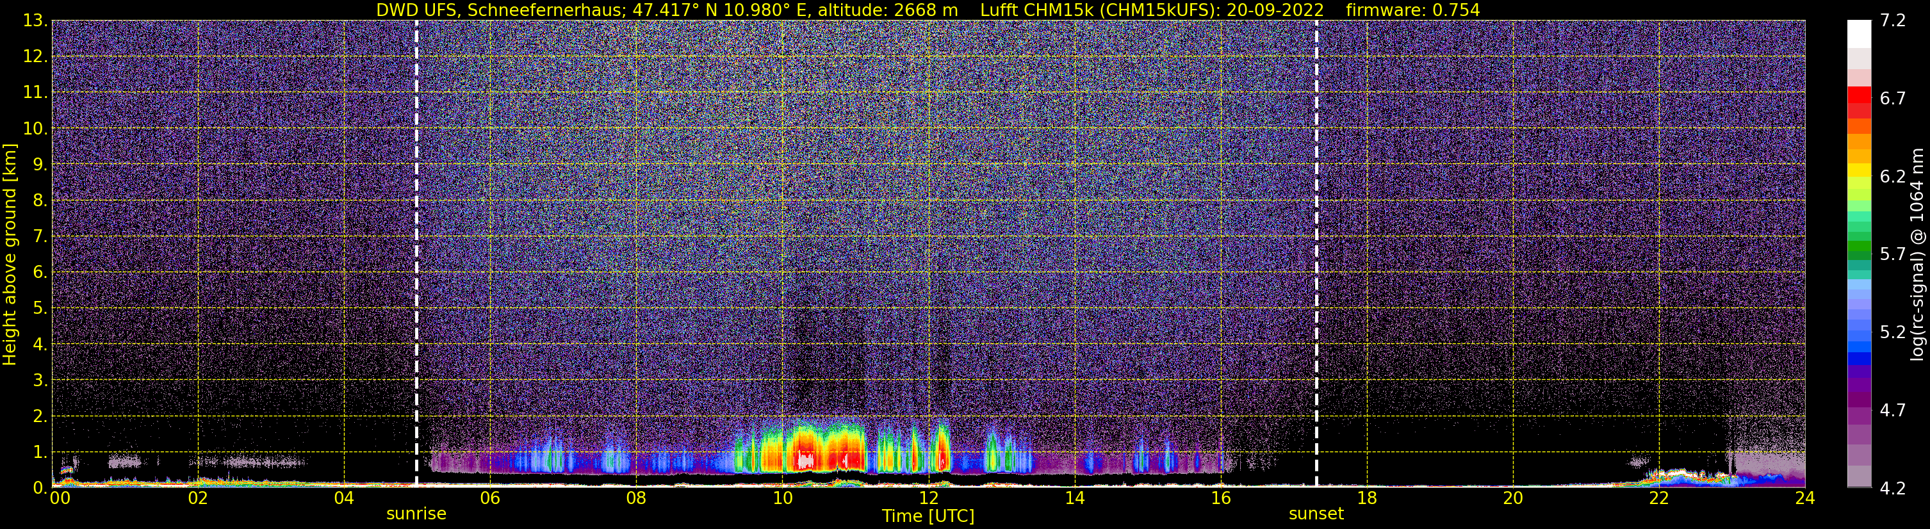Click the 22 tick label on time axis
Image resolution: width=1930 pixels, height=529 pixels.
(1659, 498)
